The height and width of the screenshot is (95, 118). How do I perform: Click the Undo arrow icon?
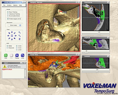tap(23, 55)
